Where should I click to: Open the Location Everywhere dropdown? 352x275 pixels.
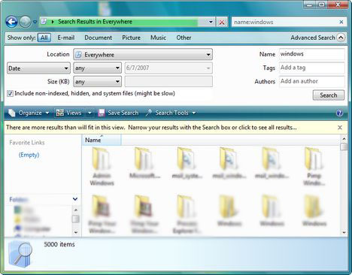pos(143,55)
